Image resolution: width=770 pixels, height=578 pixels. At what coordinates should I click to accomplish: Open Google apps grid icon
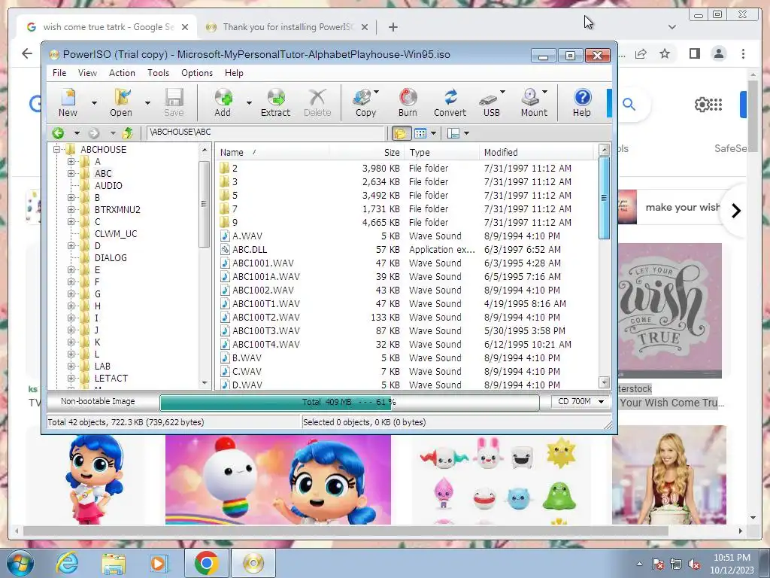point(716,104)
